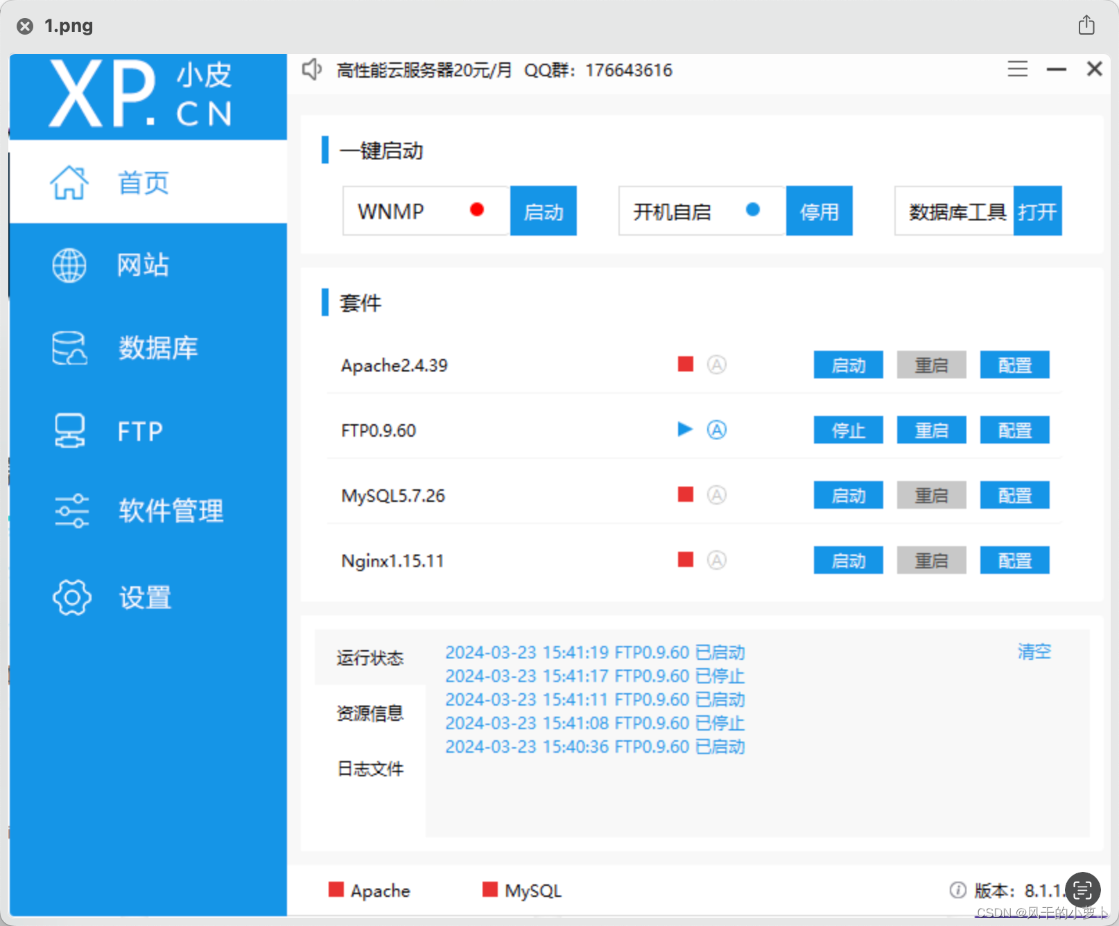Click the scan text overlay icon

(1083, 889)
